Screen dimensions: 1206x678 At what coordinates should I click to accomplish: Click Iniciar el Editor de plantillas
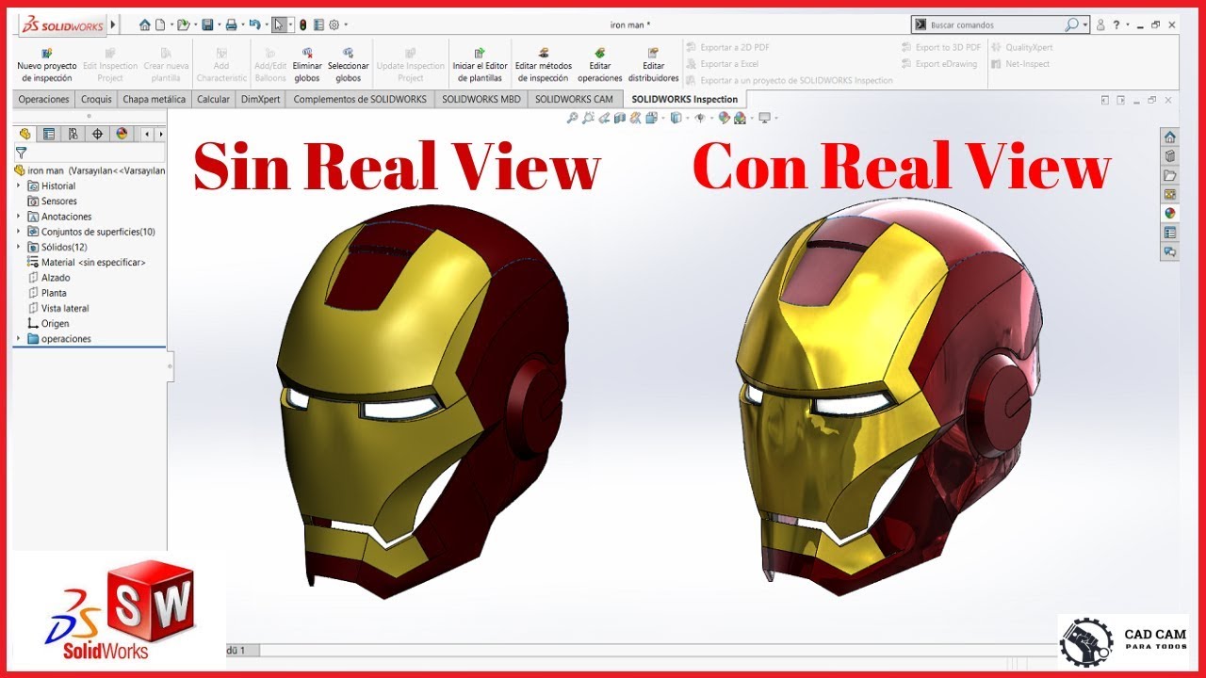(480, 65)
